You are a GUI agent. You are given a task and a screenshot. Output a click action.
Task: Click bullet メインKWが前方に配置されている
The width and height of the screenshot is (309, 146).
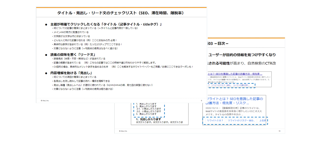(70, 32)
